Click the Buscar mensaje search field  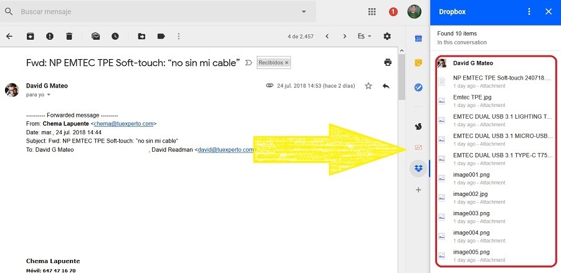tap(156, 12)
